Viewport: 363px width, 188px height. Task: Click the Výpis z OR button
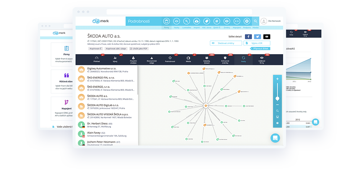(257, 43)
